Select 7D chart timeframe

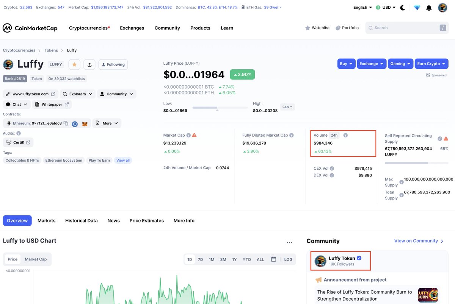pyautogui.click(x=201, y=259)
